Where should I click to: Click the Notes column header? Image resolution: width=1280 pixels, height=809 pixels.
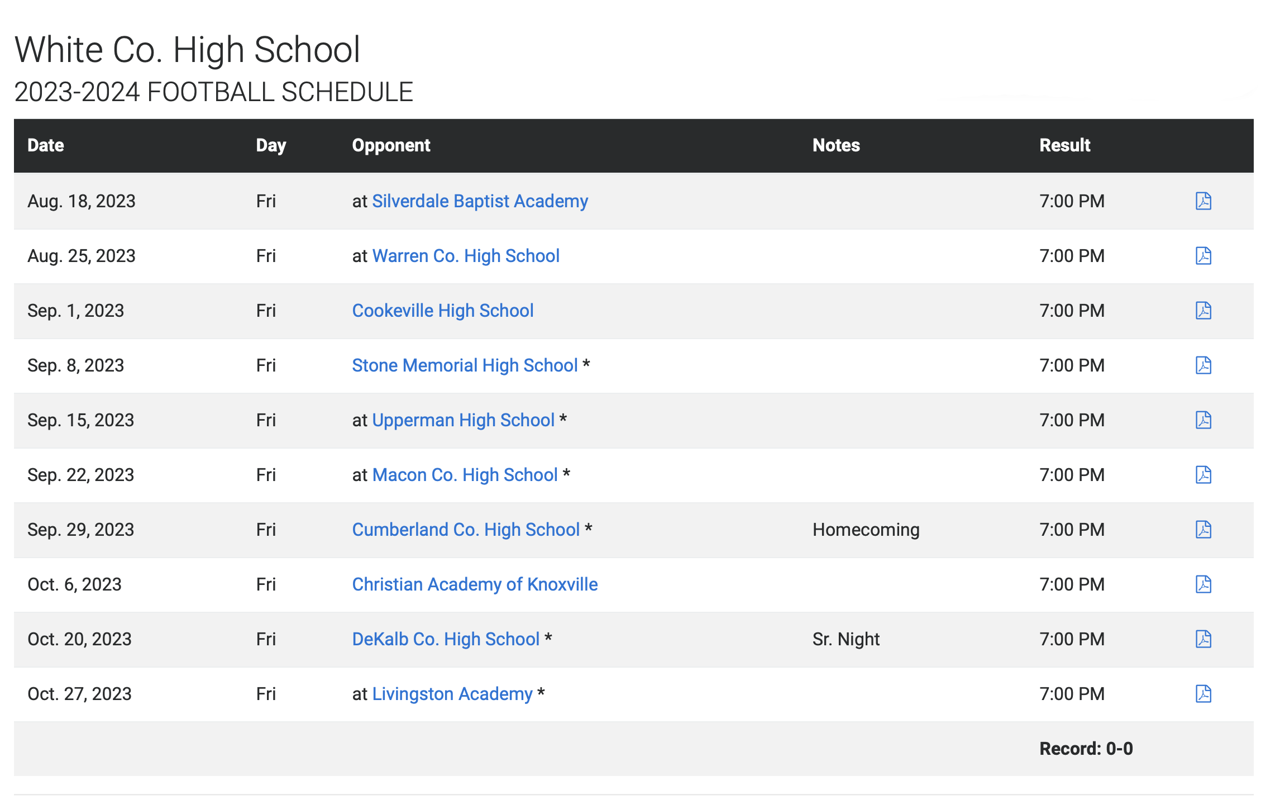[836, 145]
